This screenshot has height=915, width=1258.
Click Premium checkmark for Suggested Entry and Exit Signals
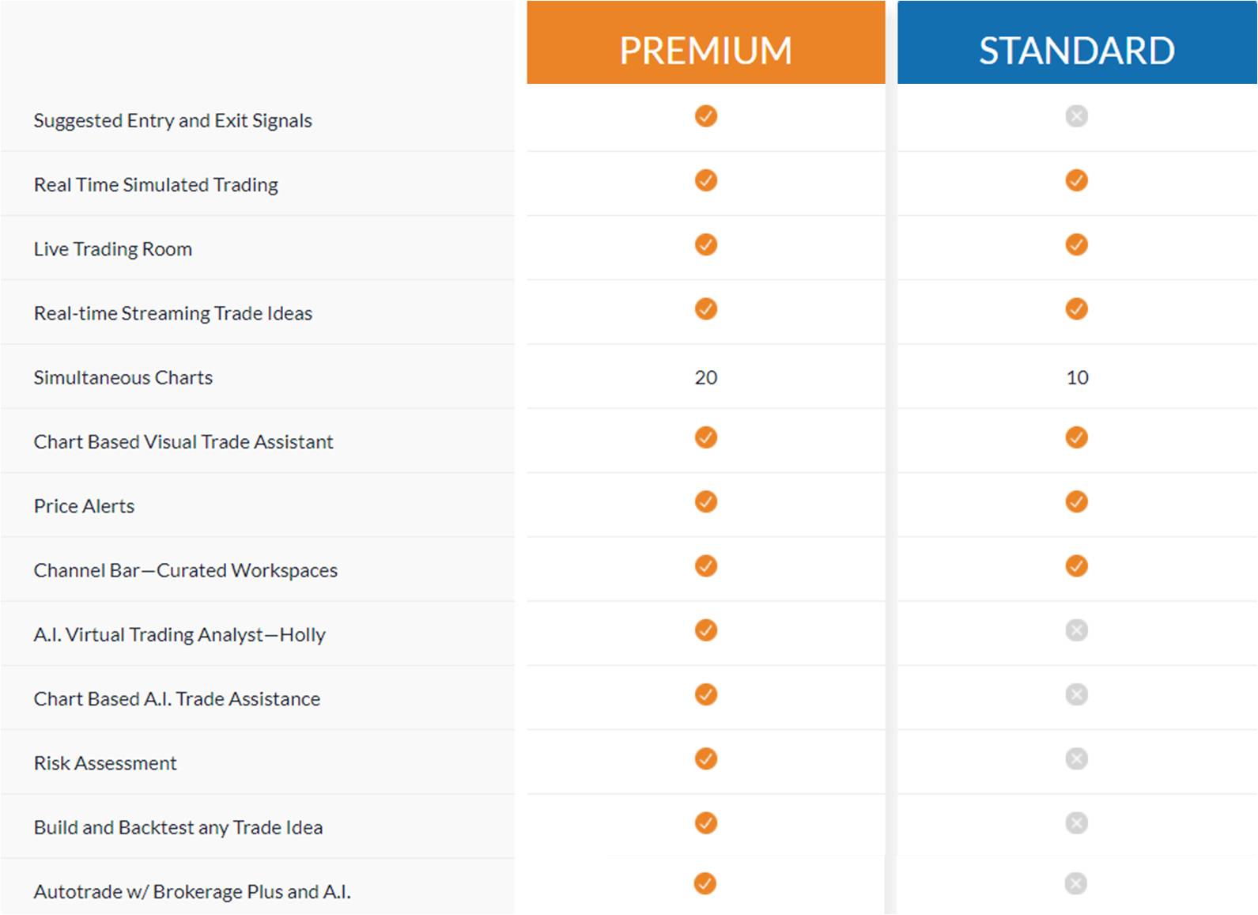click(706, 116)
